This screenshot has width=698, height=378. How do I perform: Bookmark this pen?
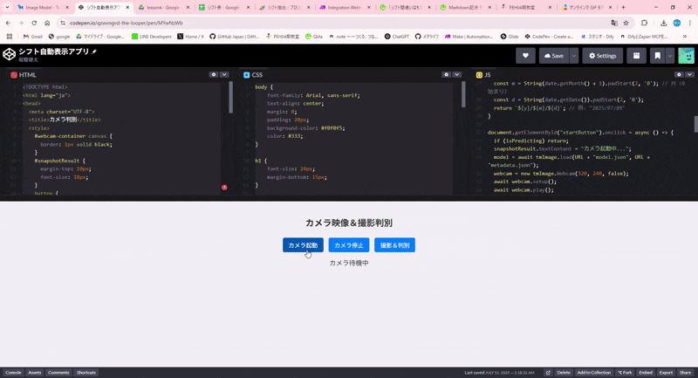(x=658, y=56)
